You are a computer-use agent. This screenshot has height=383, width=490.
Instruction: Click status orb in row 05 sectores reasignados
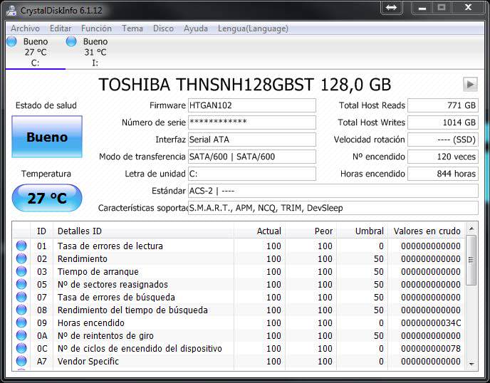(x=21, y=284)
